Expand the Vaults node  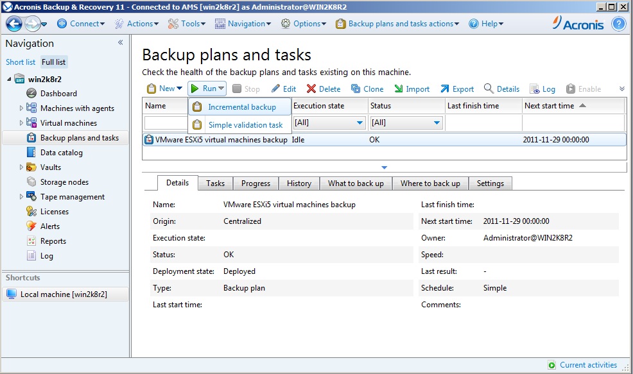click(21, 167)
